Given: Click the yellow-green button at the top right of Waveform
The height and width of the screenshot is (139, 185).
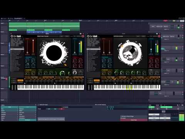Looking at the screenshot, I should [x=174, y=21].
